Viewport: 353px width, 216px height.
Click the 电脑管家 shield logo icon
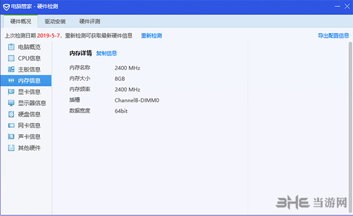tap(6, 6)
